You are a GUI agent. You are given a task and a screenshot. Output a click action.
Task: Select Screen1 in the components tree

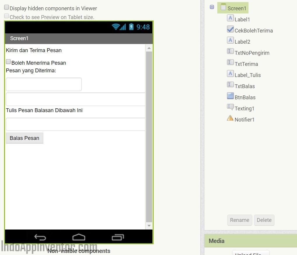tap(237, 8)
